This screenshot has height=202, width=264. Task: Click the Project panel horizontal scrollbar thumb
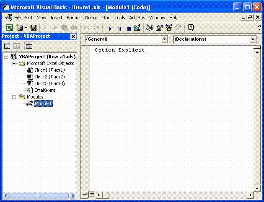[39, 196]
